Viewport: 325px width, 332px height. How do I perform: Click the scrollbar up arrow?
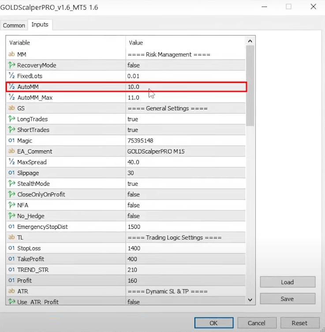click(x=250, y=41)
